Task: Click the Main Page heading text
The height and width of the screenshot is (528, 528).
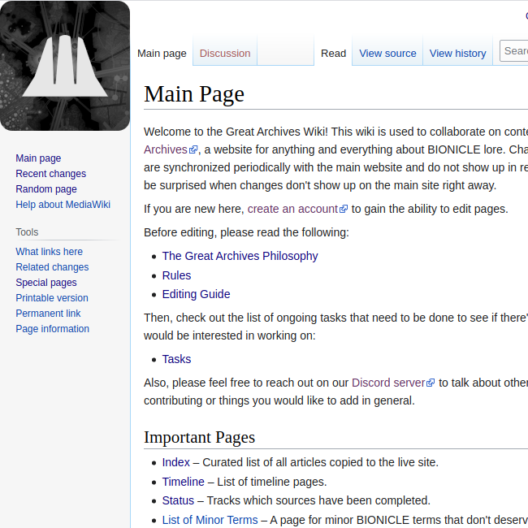Action: coord(194,93)
